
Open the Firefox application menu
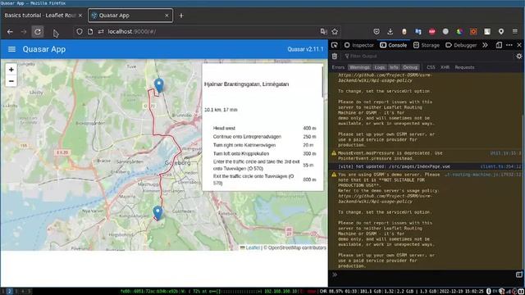[515, 31]
